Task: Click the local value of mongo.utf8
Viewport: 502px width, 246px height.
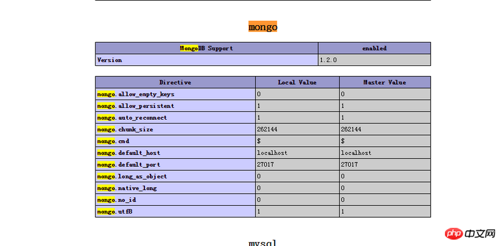Action: pos(297,211)
